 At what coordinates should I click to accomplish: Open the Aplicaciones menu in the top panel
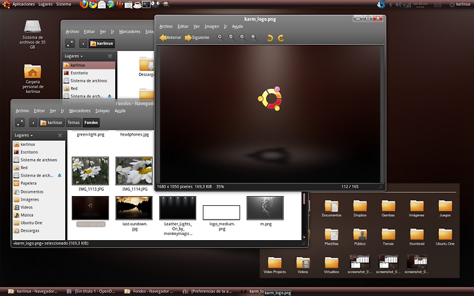(x=24, y=4)
